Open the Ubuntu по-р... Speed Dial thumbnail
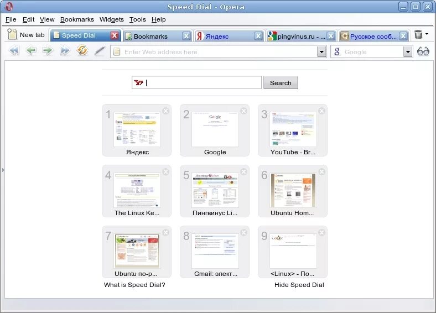Screen dimensions: 436x313 coord(137,251)
